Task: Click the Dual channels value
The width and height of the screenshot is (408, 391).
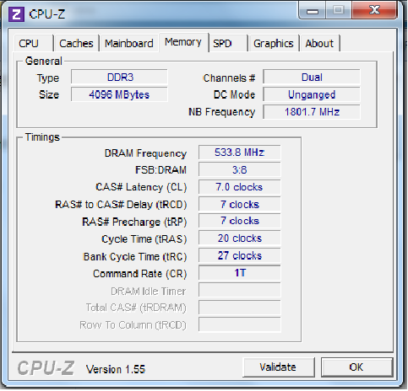Action: 312,78
